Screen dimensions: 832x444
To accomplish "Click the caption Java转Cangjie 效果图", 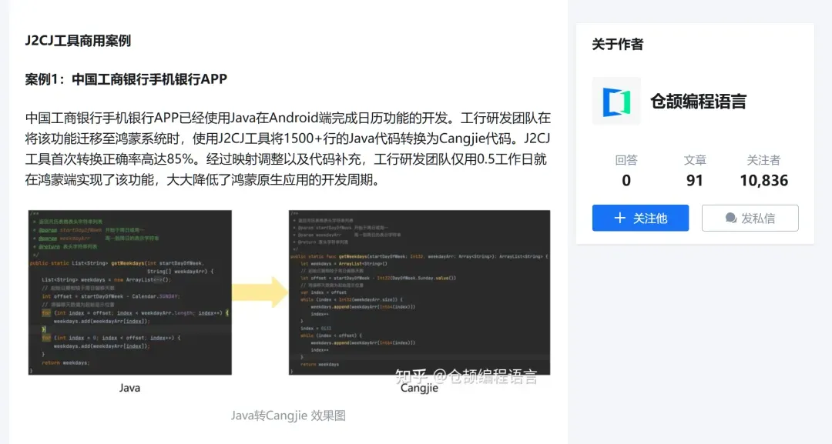I will point(288,416).
